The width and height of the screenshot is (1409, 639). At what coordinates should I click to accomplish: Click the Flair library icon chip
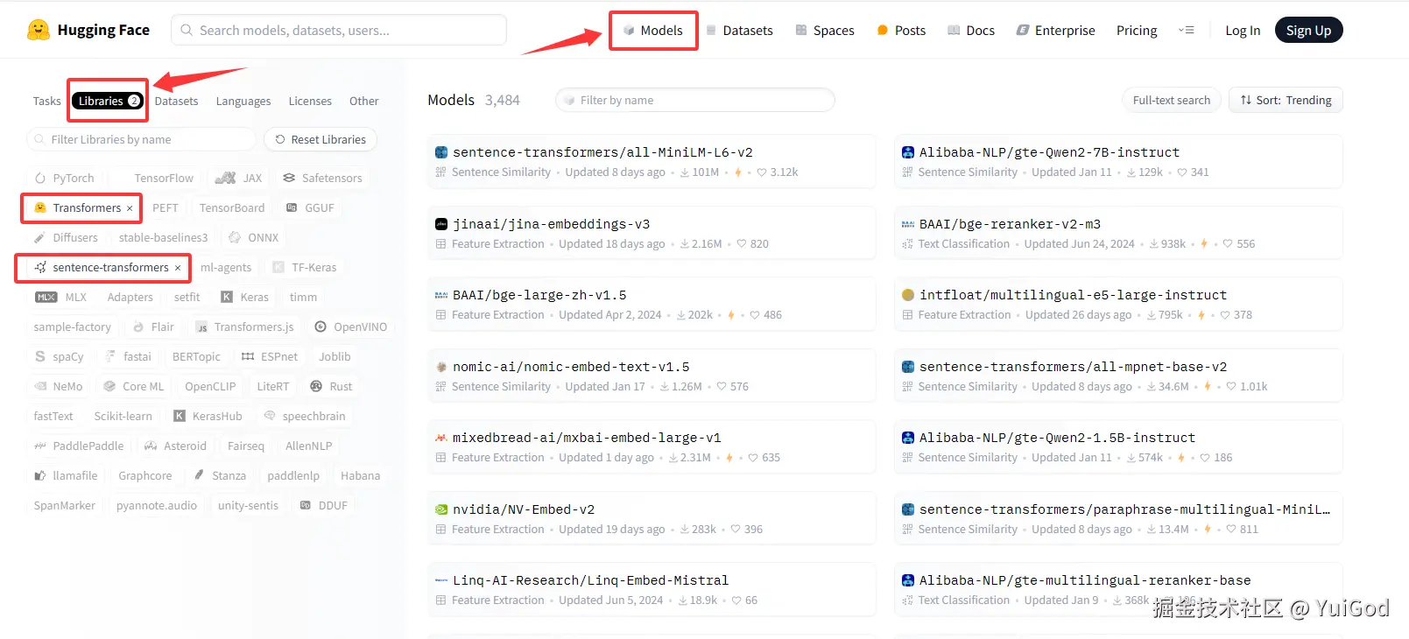tap(153, 327)
